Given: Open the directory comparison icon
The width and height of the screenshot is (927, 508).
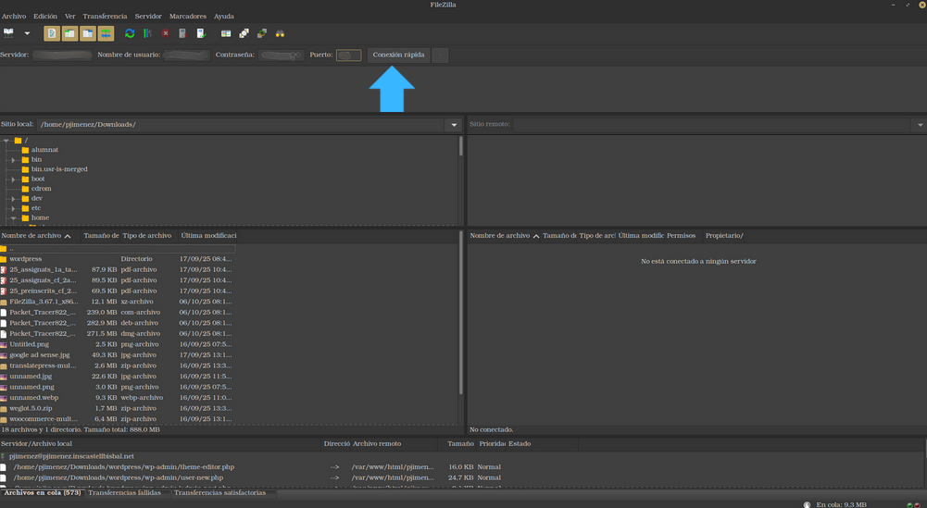Looking at the screenshot, I should coord(244,33).
